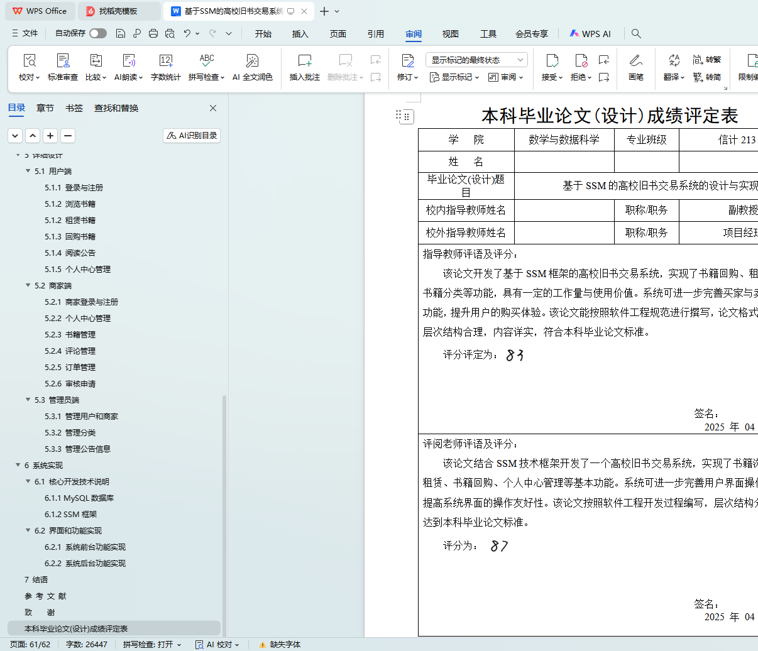Click the track changes (修订) icon
758x651 pixels.
click(x=407, y=61)
